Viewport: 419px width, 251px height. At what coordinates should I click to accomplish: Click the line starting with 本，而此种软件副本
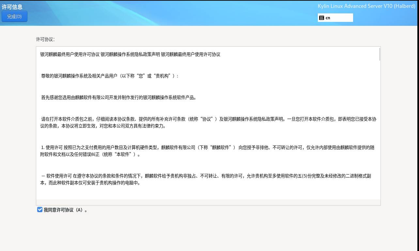pos(90,183)
